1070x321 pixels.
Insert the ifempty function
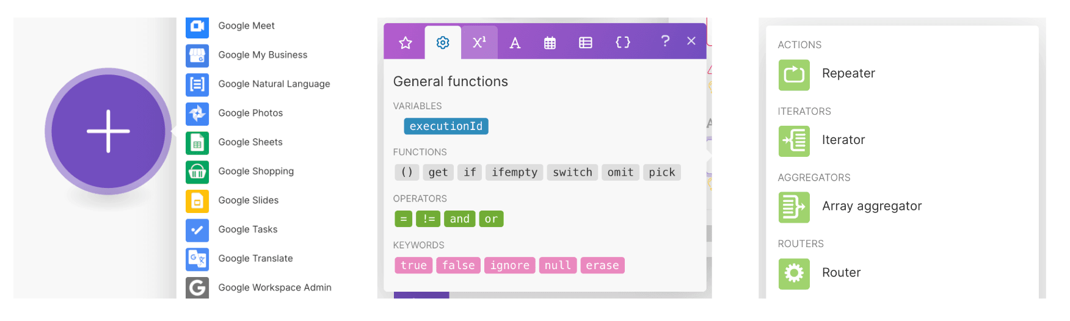(x=514, y=173)
